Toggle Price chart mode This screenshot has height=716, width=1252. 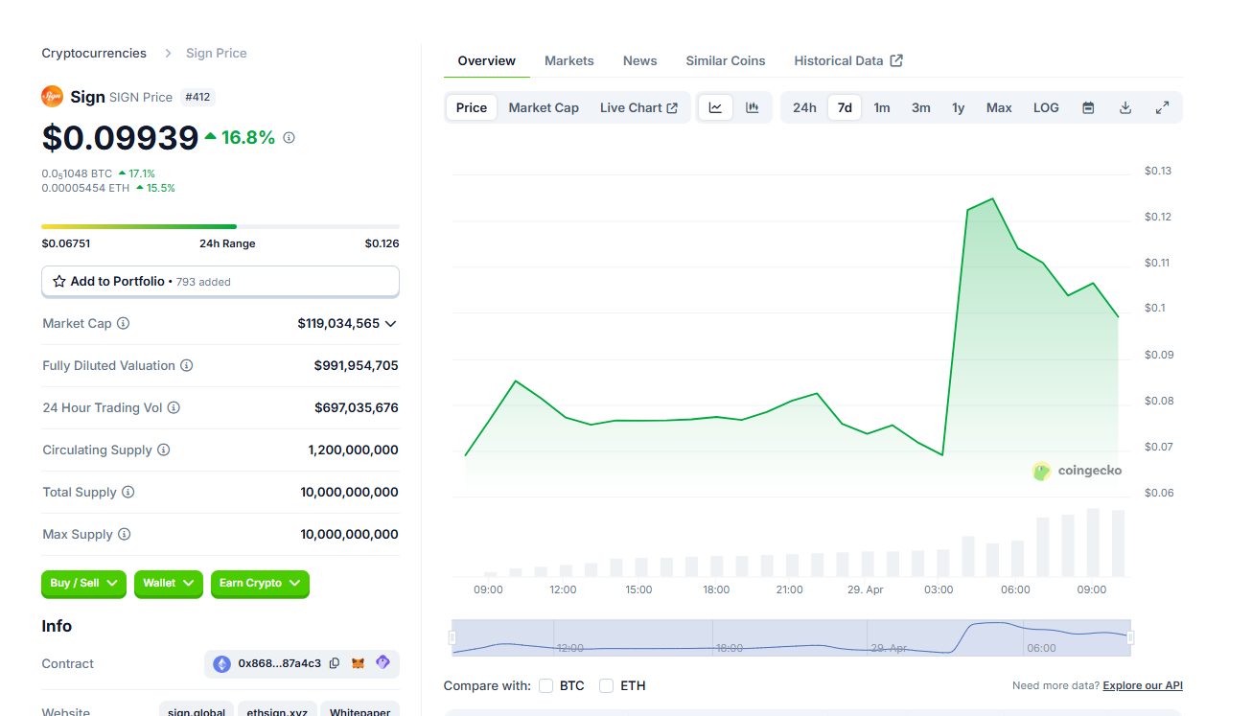[471, 107]
